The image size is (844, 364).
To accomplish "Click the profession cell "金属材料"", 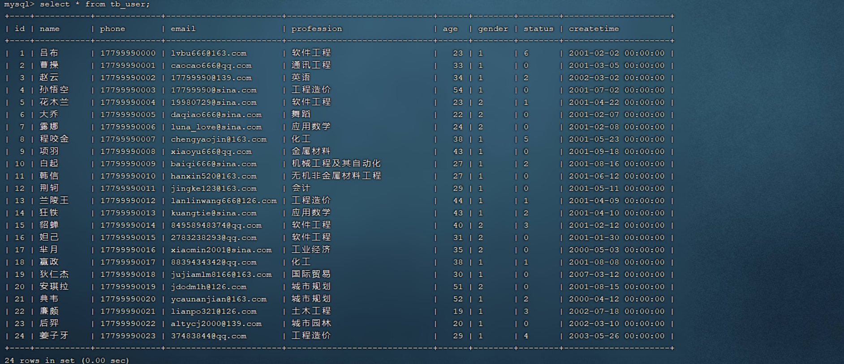I will click(311, 151).
